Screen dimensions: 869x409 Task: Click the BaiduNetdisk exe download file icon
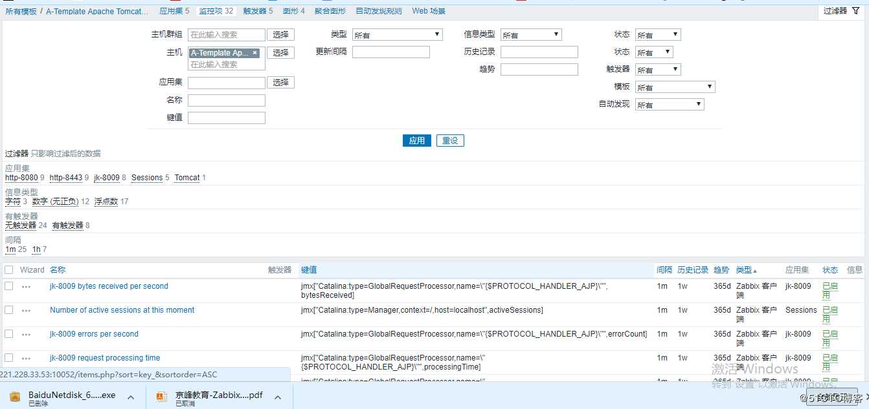15,396
